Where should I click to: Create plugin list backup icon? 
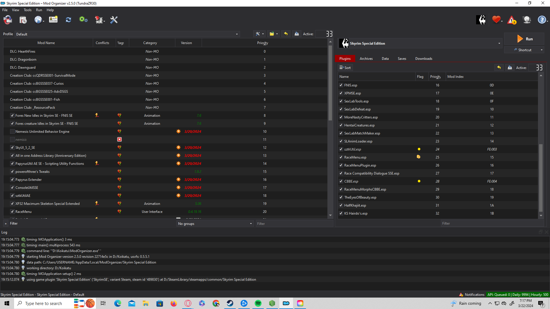tap(510, 68)
